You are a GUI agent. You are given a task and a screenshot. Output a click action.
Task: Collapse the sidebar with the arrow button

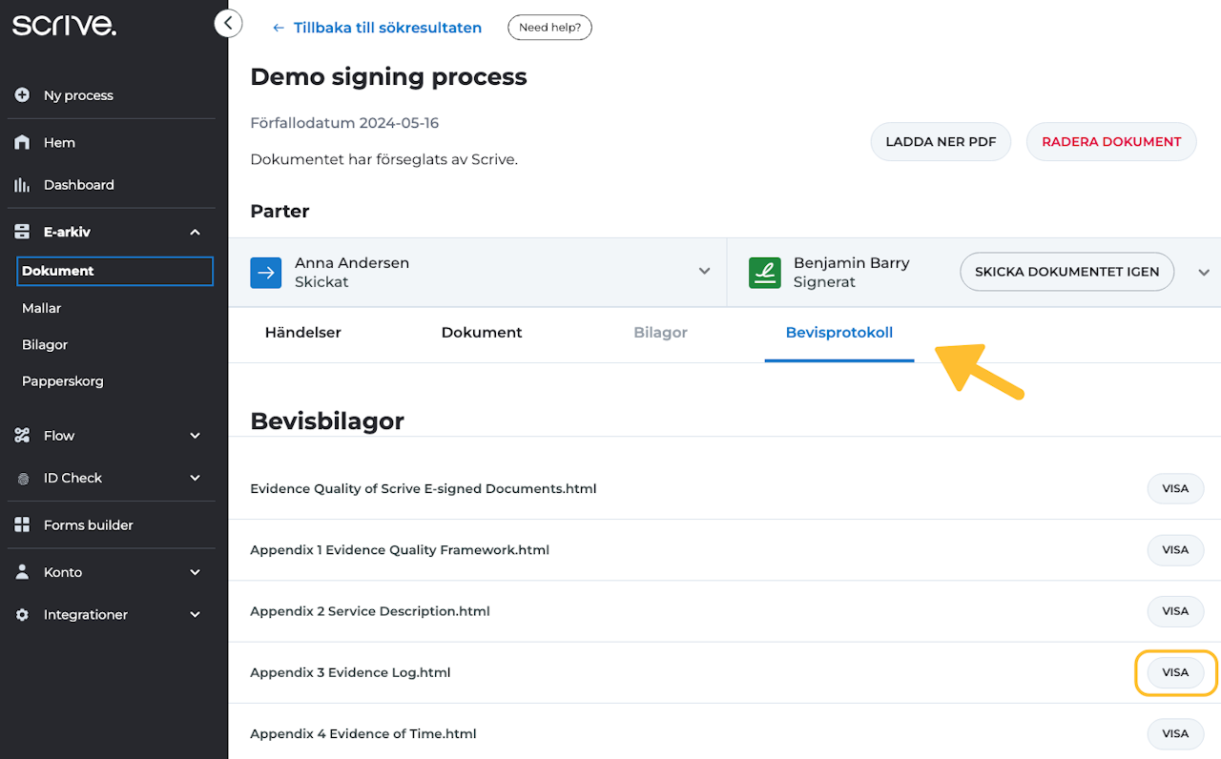pyautogui.click(x=228, y=23)
